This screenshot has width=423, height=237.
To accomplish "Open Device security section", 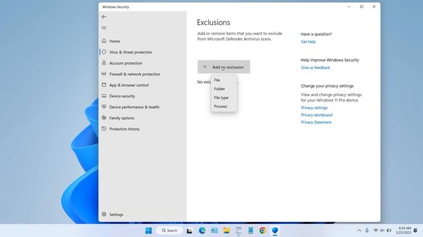I will point(122,96).
